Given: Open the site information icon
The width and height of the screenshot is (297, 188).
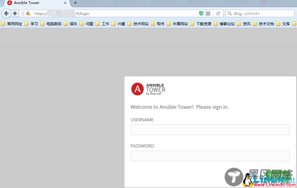Looking at the screenshot, I should coord(23,13).
